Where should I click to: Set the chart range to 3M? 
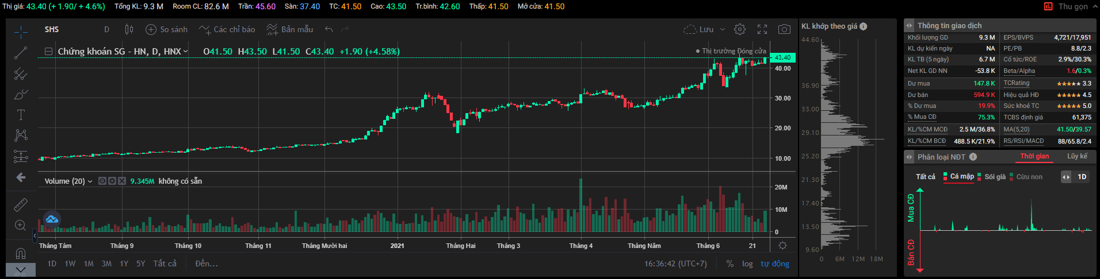[x=106, y=263]
